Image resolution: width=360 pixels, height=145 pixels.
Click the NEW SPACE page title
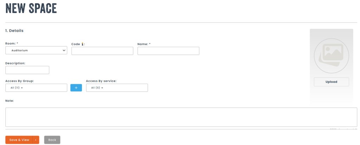(x=31, y=8)
